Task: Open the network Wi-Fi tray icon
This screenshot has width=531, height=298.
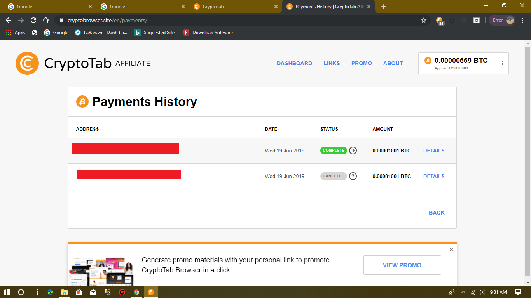Action: coord(473,292)
